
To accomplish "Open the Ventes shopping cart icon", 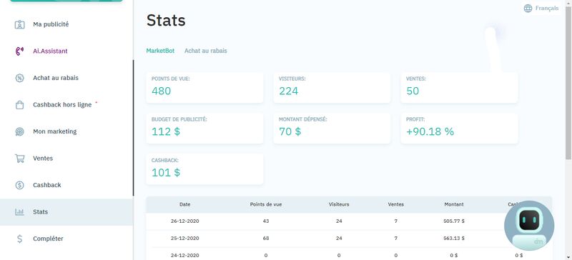I will pyautogui.click(x=19, y=159).
